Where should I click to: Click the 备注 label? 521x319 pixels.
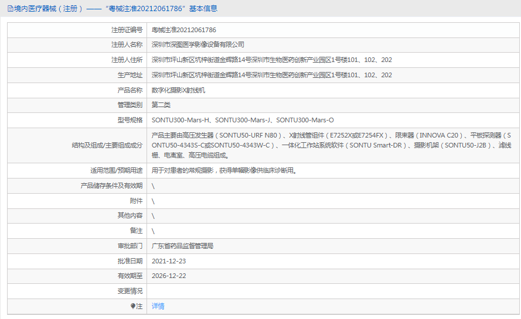(x=136, y=231)
